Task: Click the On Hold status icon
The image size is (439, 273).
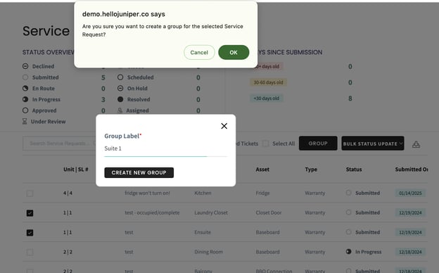Action: pos(120,89)
